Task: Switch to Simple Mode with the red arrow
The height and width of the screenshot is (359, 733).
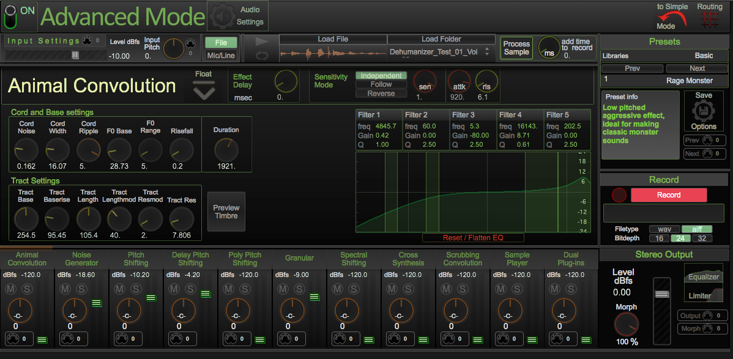Action: (x=674, y=18)
